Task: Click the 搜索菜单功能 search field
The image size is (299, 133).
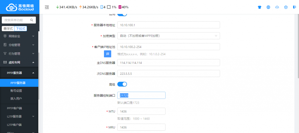Action: click(19, 20)
